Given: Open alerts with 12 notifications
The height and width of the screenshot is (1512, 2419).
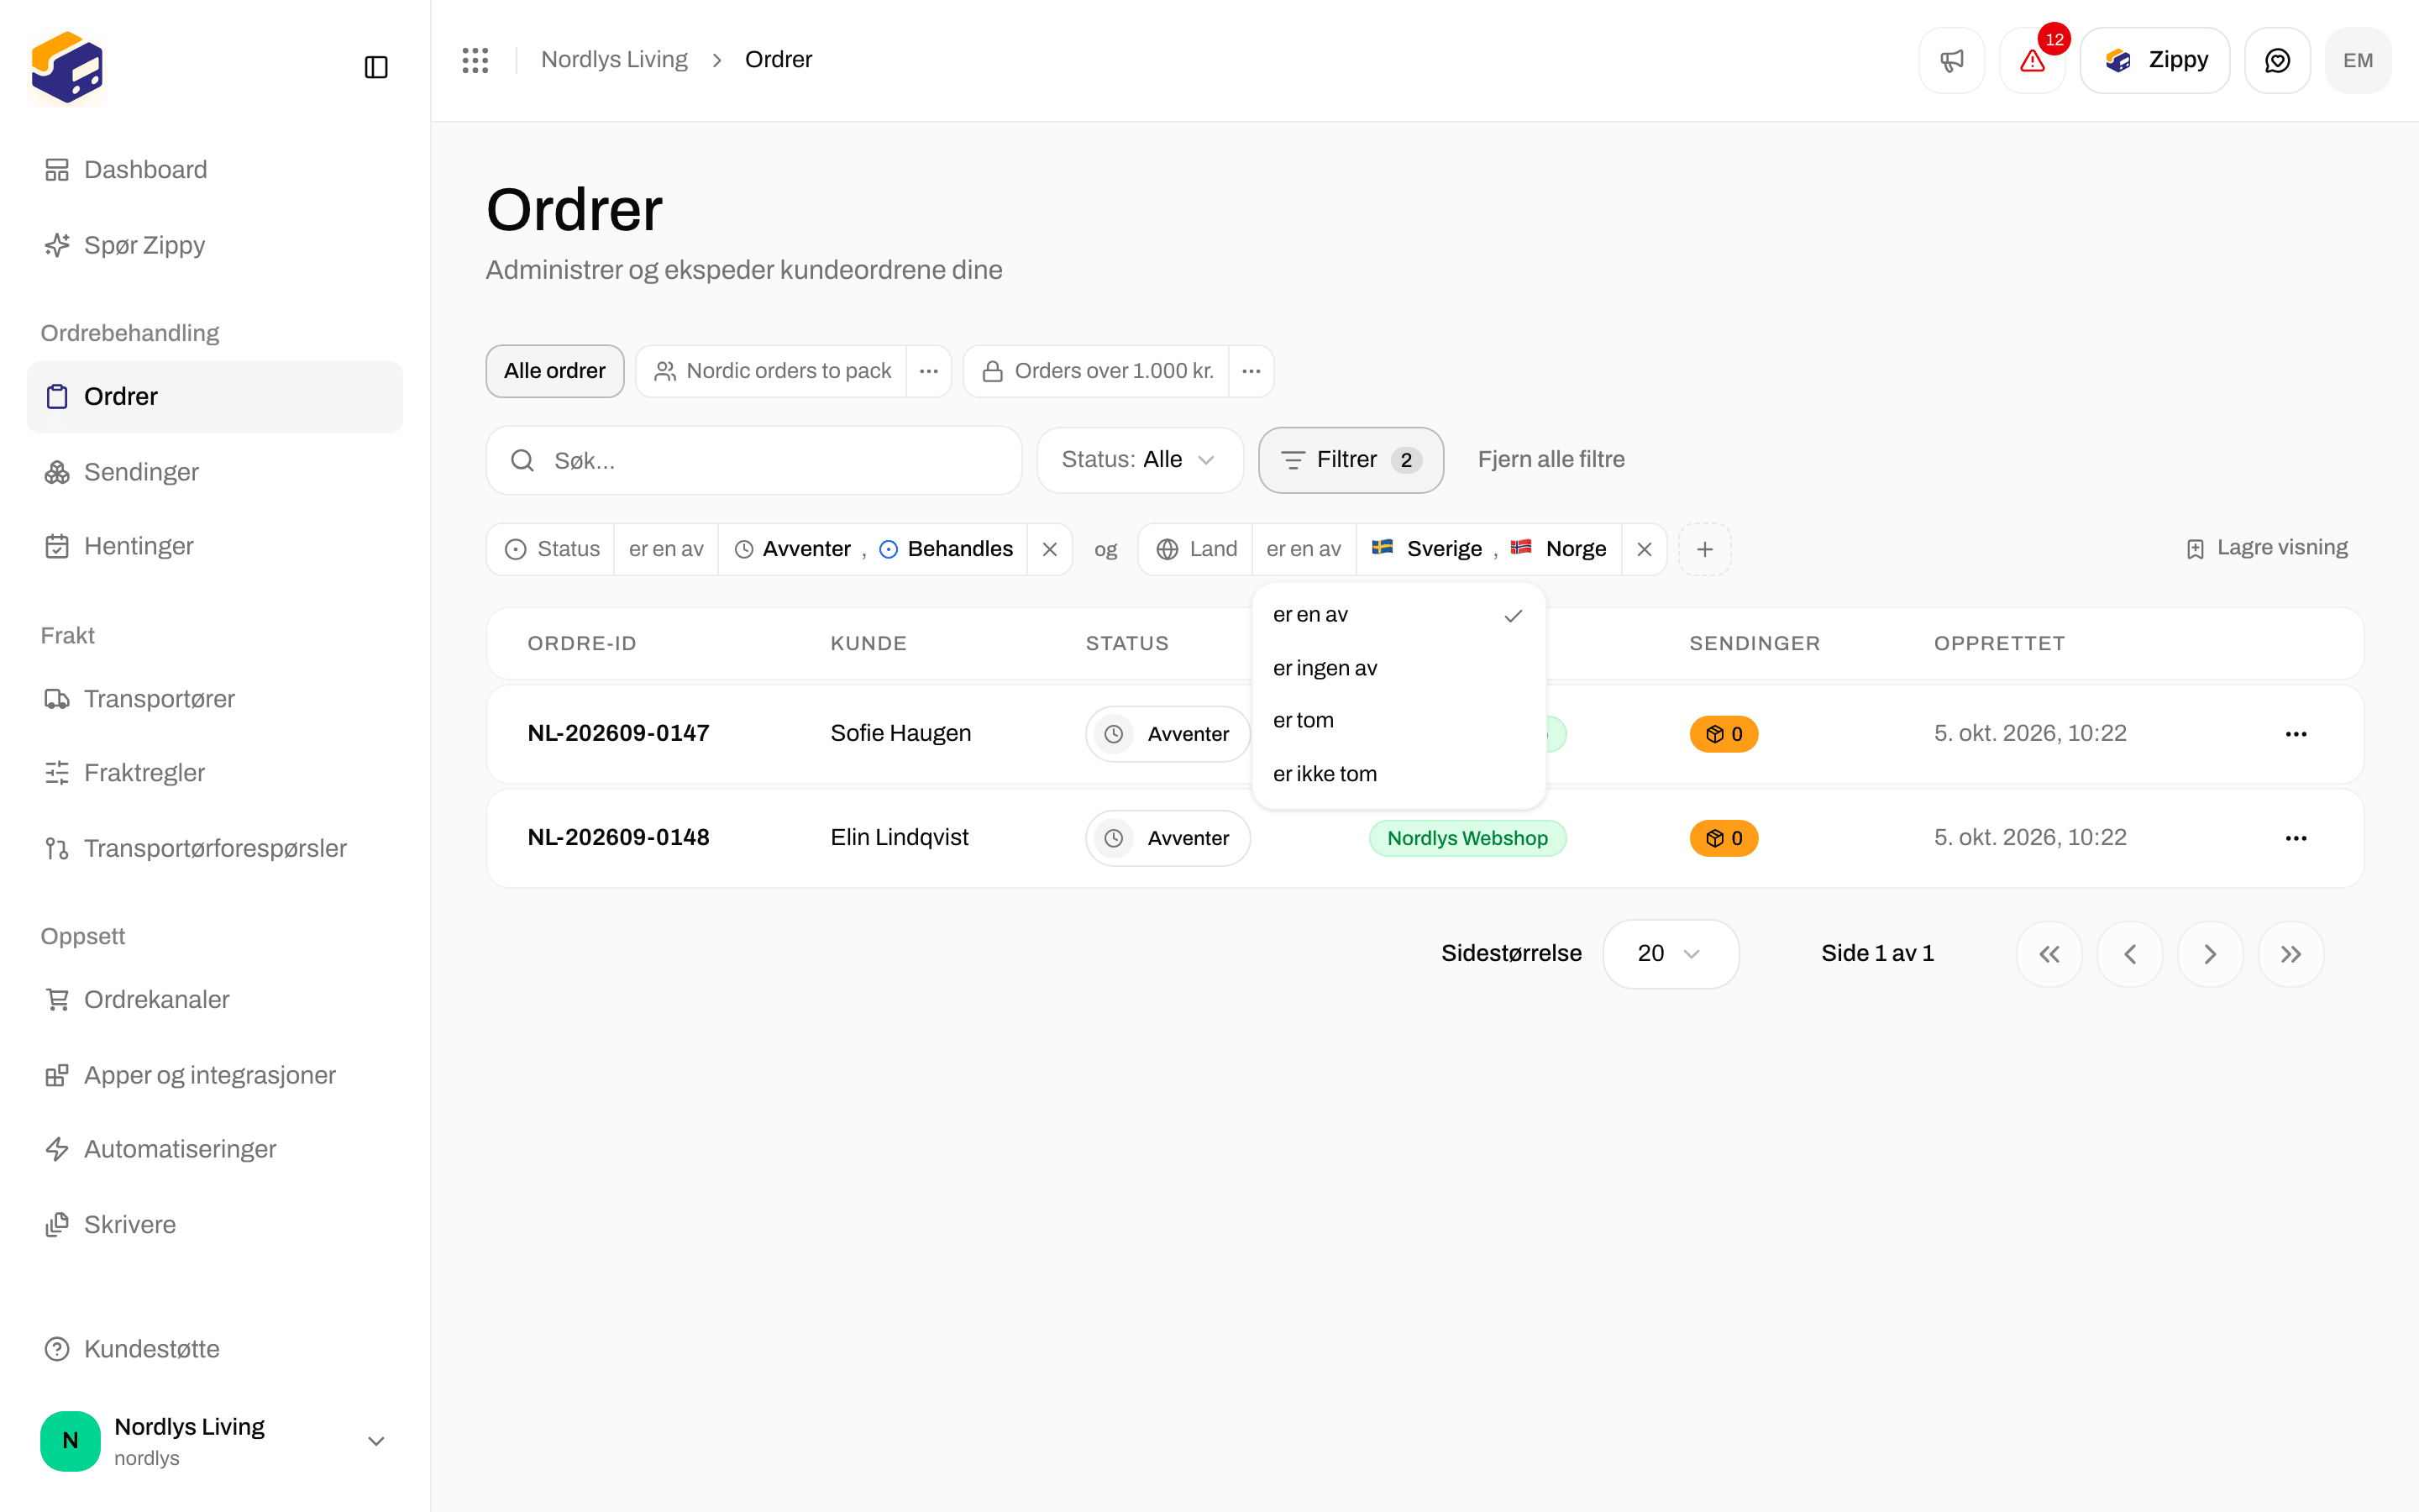Looking at the screenshot, I should coord(2032,60).
